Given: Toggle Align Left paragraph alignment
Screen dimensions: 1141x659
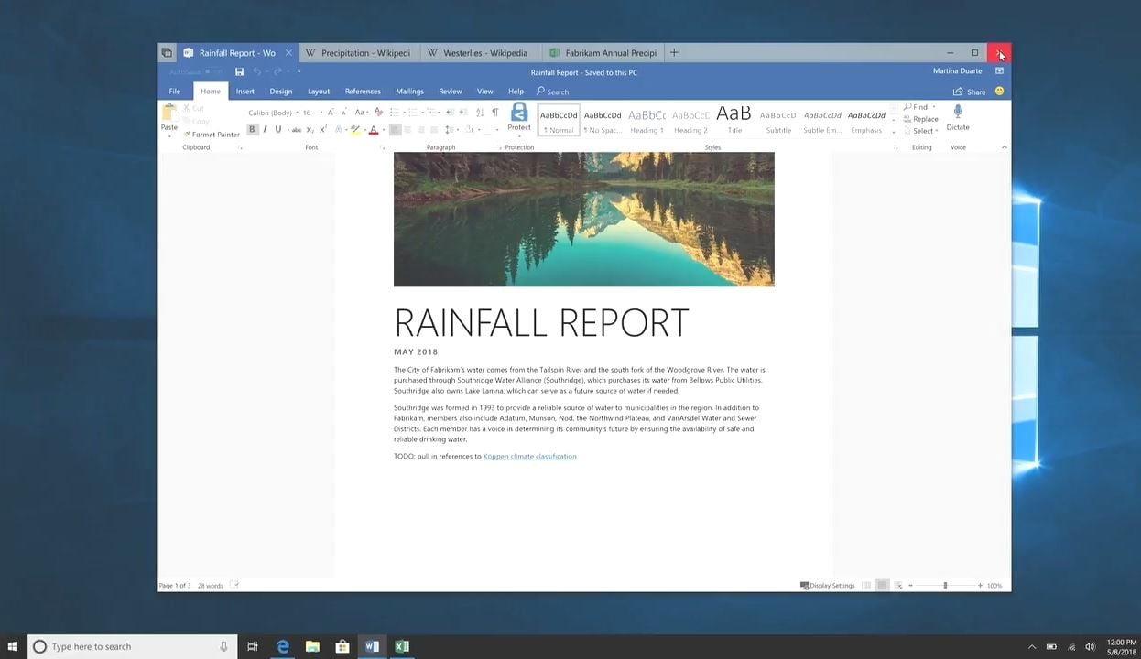Looking at the screenshot, I should click(x=395, y=130).
